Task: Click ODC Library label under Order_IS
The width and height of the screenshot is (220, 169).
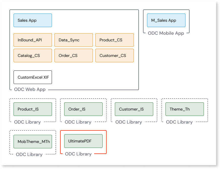Action: 78,122
